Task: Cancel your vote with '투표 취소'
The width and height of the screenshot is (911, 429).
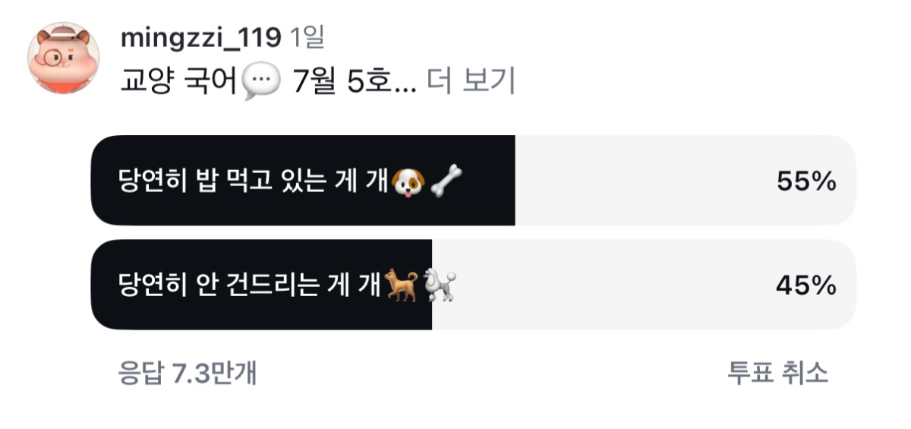Action: 777,373
